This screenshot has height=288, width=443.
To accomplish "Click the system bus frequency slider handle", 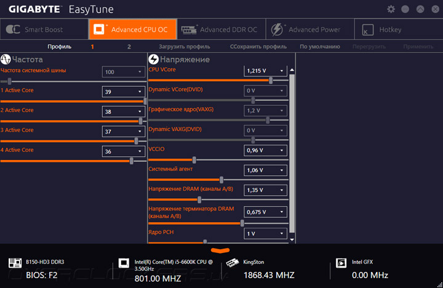I will tap(9, 81).
